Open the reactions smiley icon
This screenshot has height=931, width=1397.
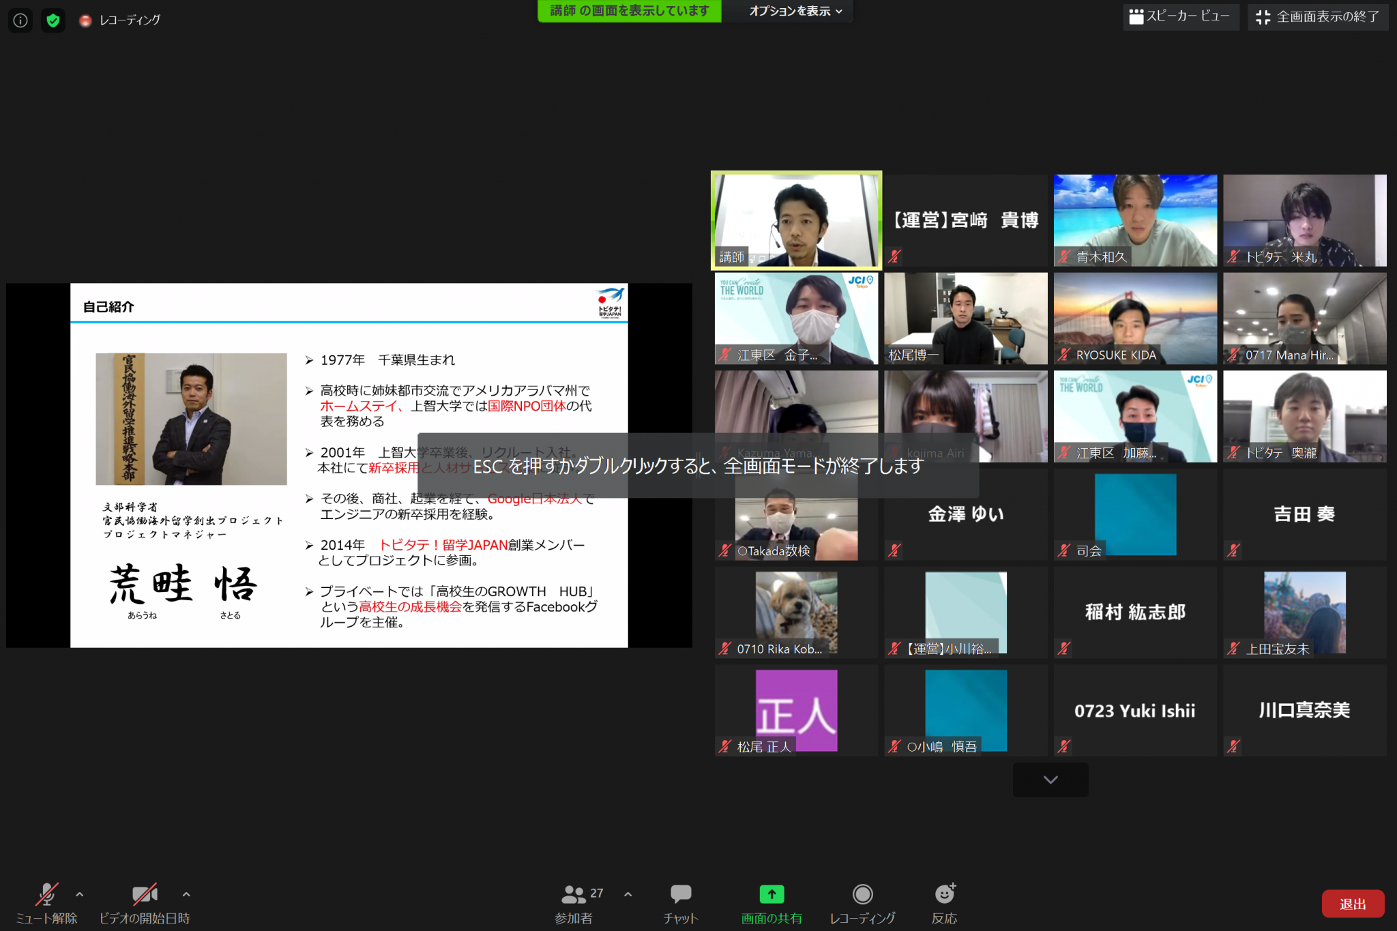(x=945, y=894)
